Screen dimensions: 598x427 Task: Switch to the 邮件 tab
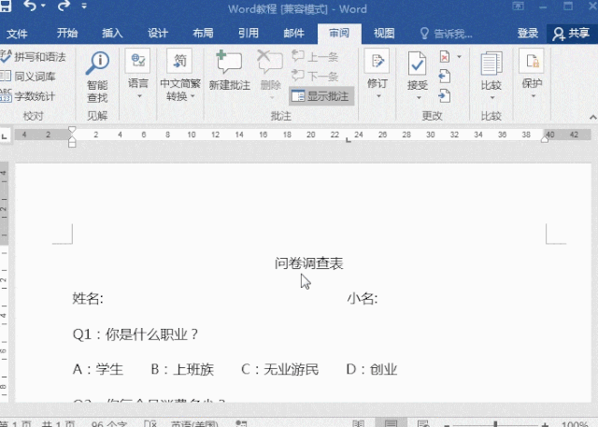(x=293, y=33)
